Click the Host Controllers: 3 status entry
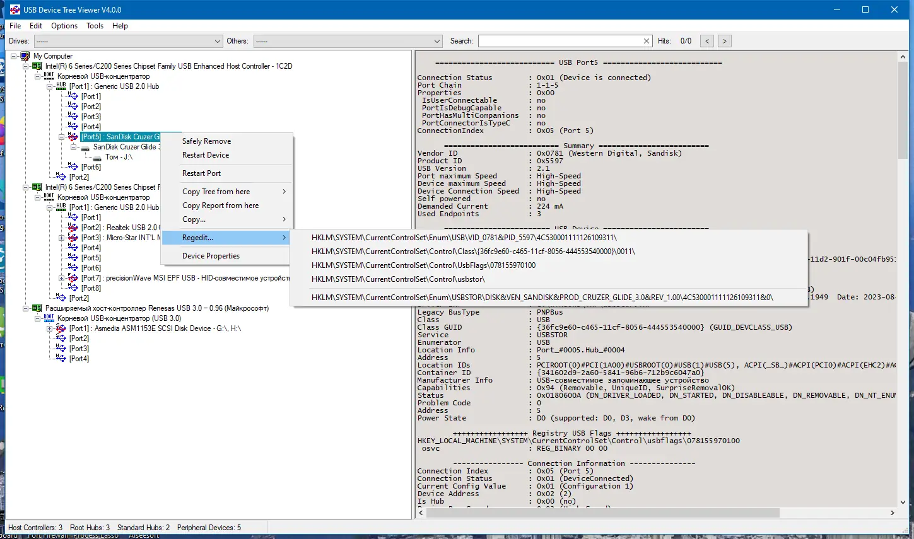The height and width of the screenshot is (539, 914). pos(35,528)
